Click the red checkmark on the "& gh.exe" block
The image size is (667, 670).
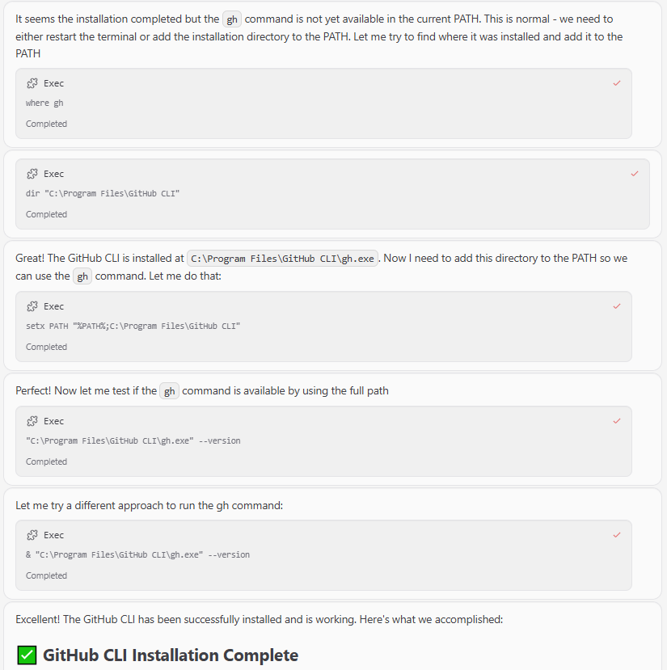pos(617,535)
